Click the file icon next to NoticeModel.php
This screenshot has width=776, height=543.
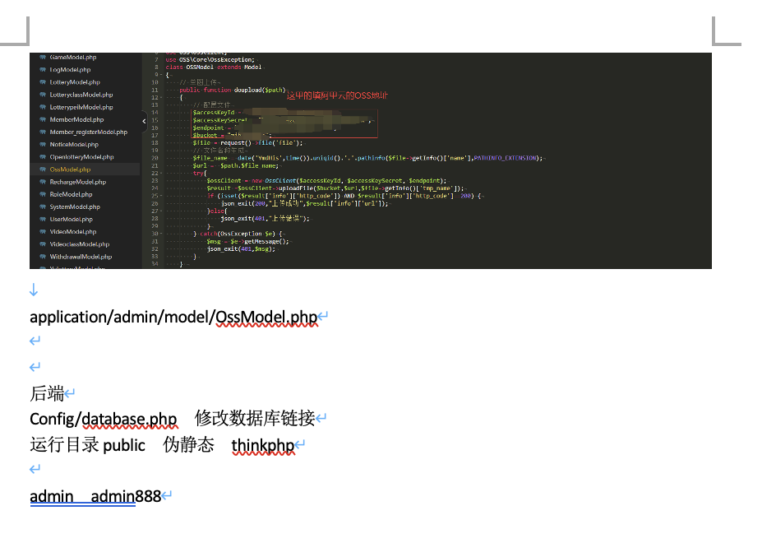click(x=42, y=145)
